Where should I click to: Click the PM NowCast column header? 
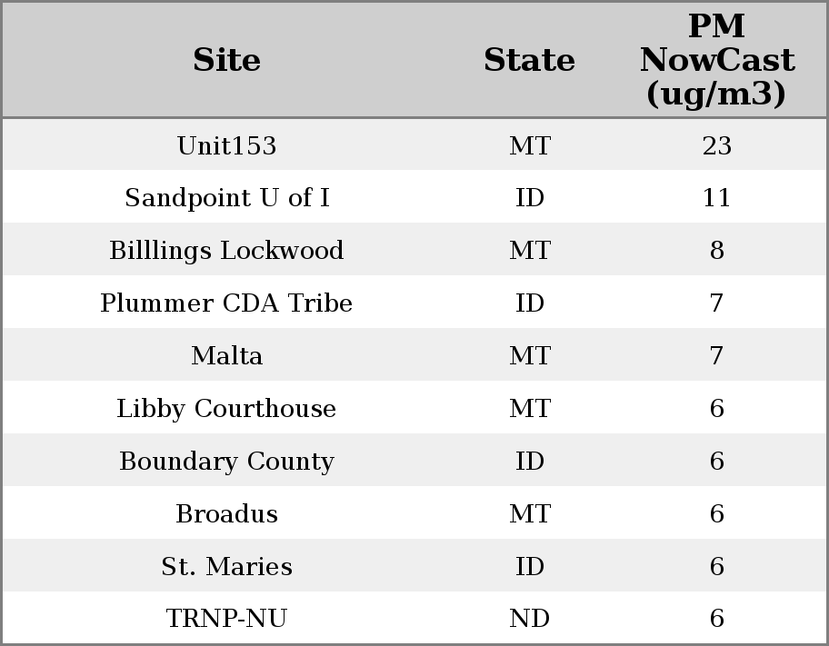click(716, 60)
